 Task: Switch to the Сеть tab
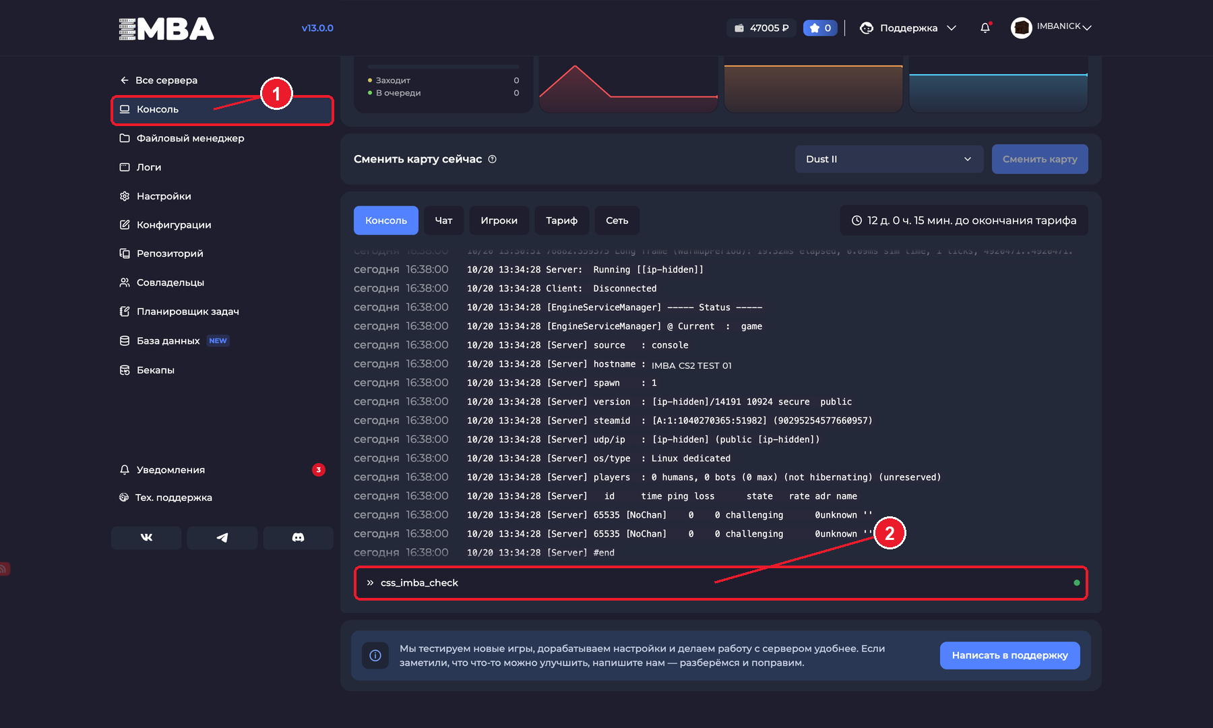[x=617, y=220]
